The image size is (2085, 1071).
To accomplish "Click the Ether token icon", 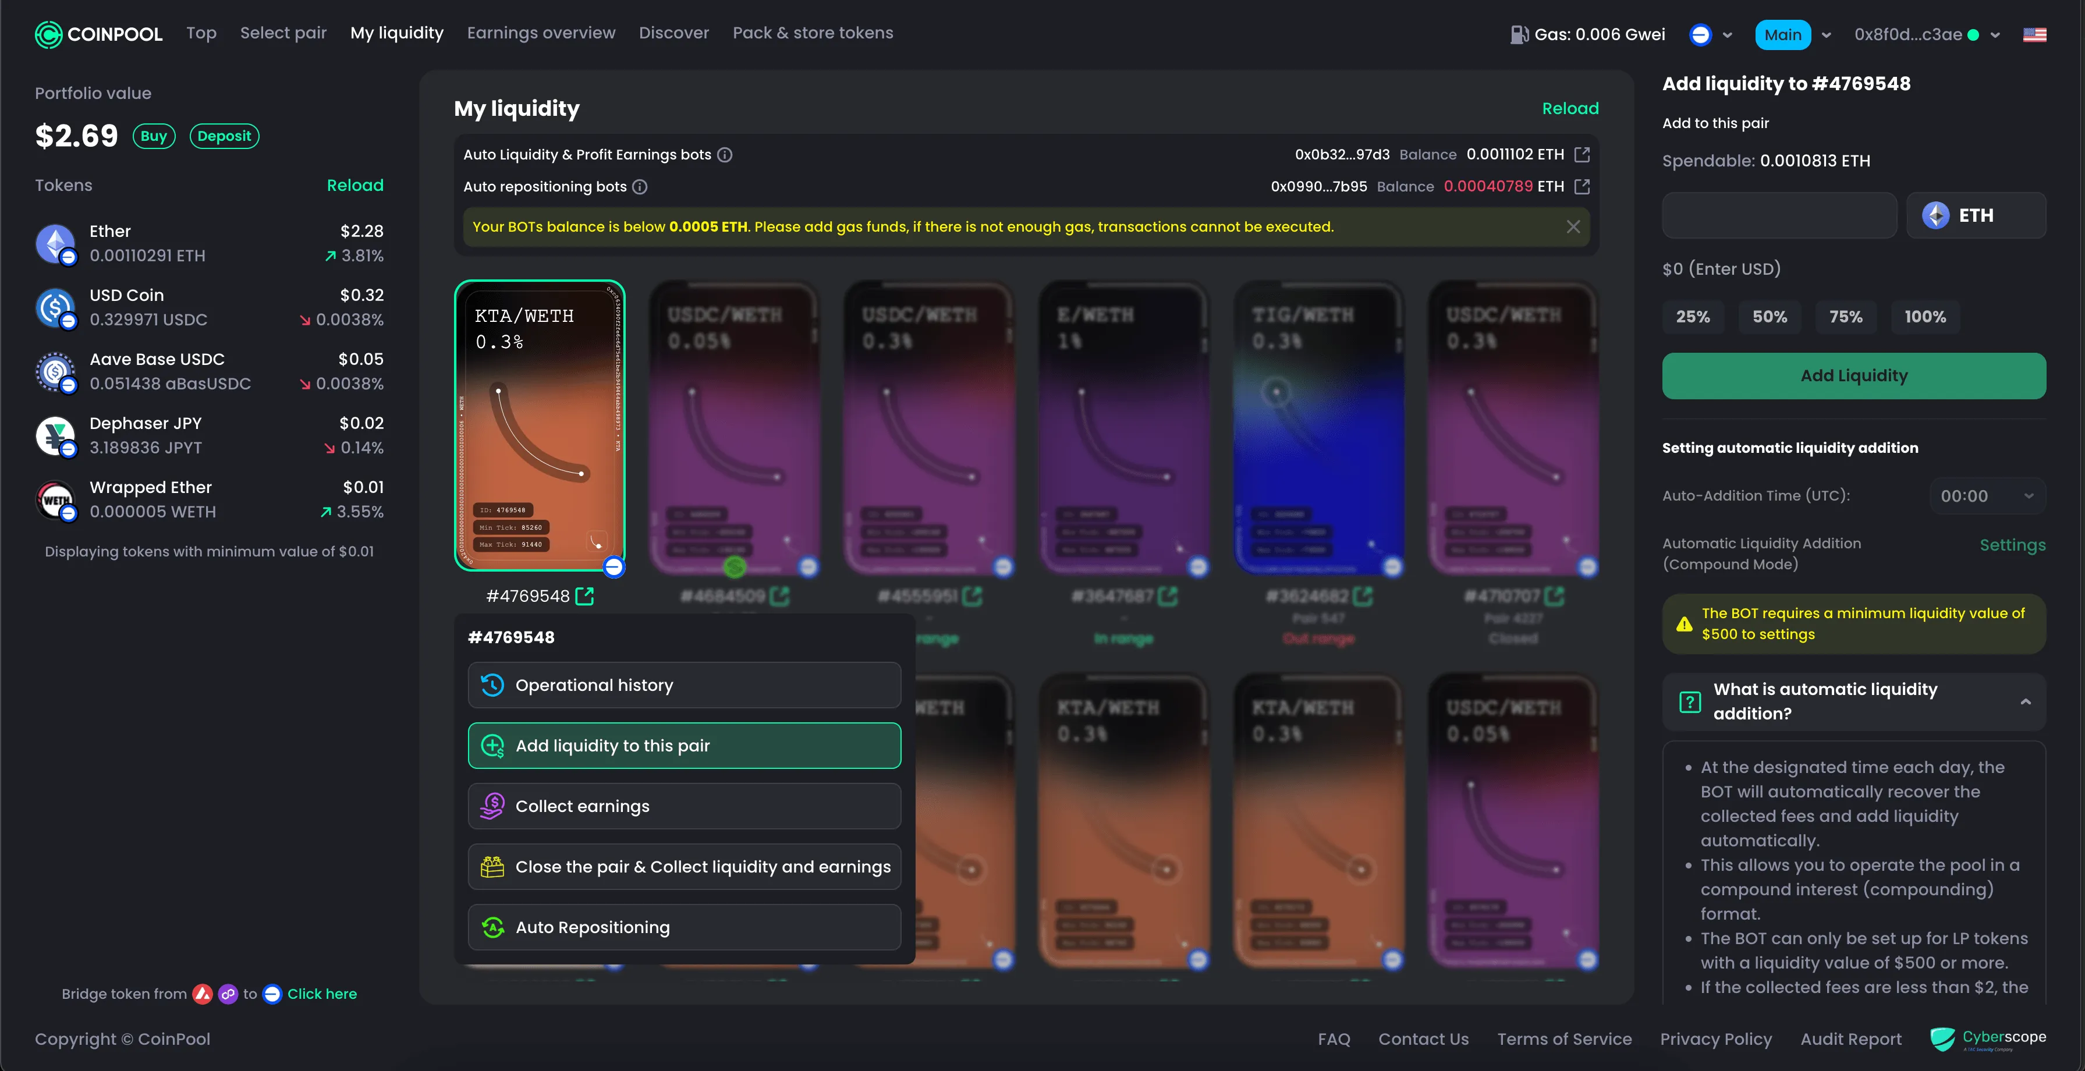I will pos(56,244).
